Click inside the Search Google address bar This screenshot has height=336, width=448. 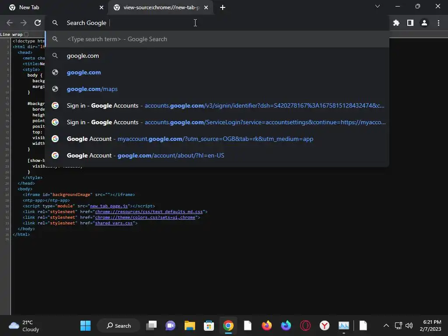(217, 23)
